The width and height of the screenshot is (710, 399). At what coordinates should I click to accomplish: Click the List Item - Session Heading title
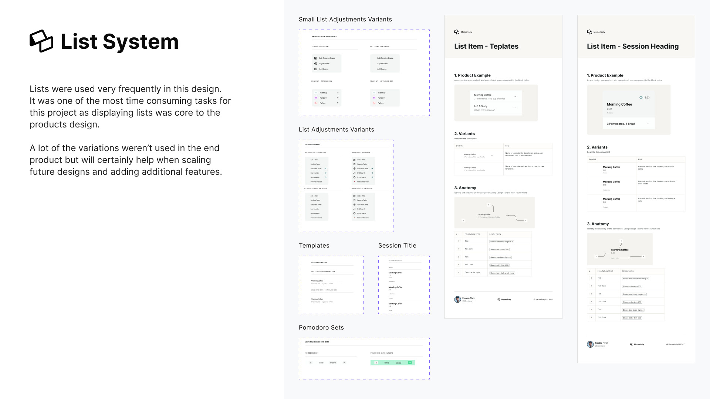pyautogui.click(x=632, y=46)
